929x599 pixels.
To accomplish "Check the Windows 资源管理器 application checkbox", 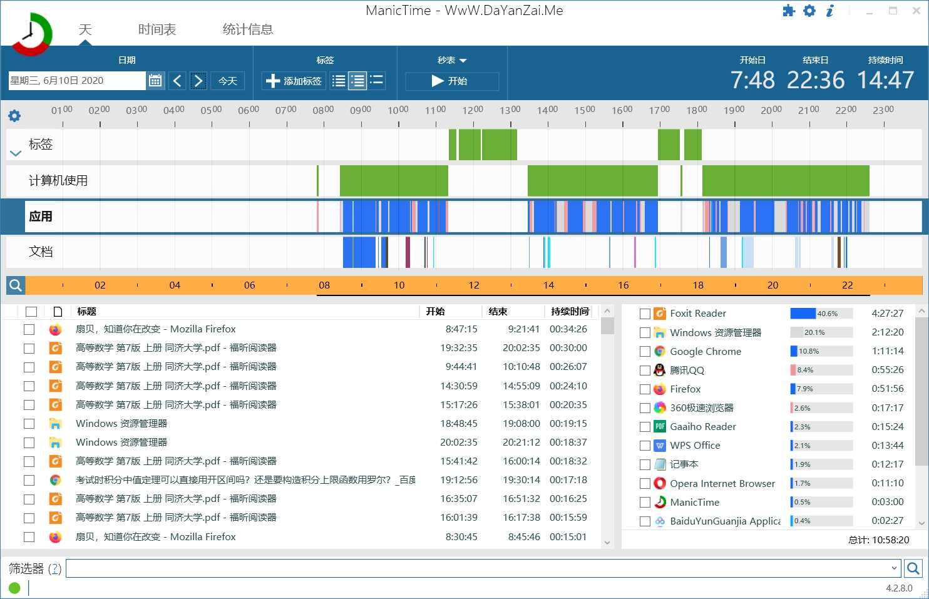I will tap(645, 332).
